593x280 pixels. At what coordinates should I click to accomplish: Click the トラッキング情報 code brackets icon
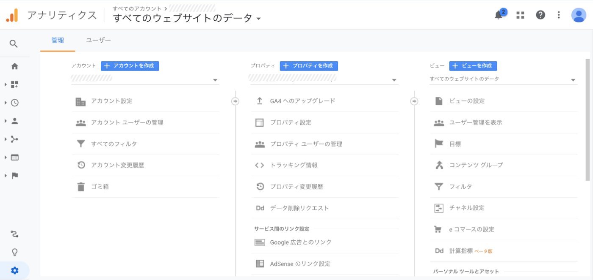[260, 165]
